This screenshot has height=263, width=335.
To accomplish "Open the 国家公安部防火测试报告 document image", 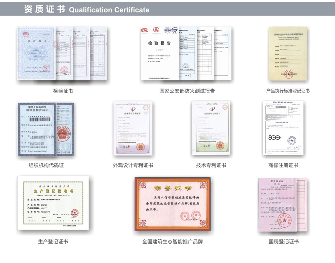I will (x=186, y=53).
